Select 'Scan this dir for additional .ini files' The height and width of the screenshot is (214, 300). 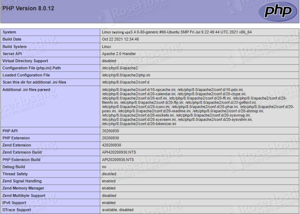pos(34,82)
